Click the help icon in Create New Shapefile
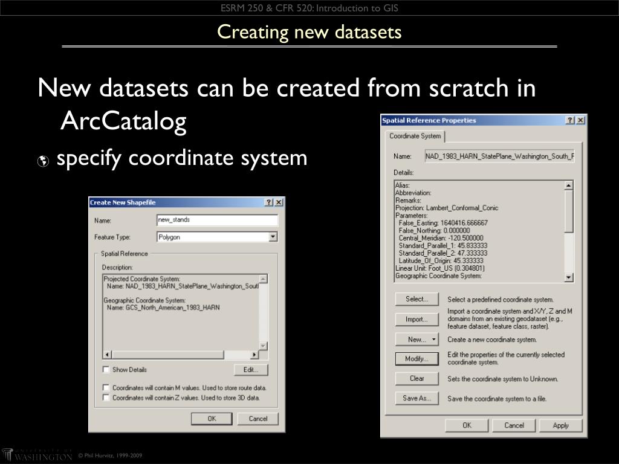This screenshot has height=464, width=619. 269,202
